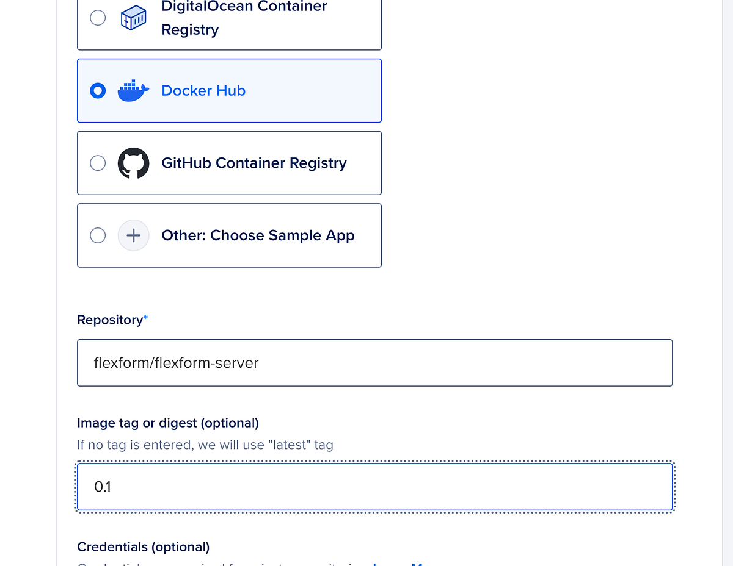733x566 pixels.
Task: Click the DigitalOcean container cube icon
Action: click(133, 18)
